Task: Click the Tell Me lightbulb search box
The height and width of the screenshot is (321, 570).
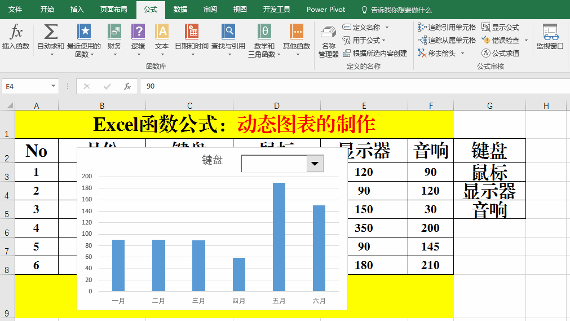Action: coord(396,10)
